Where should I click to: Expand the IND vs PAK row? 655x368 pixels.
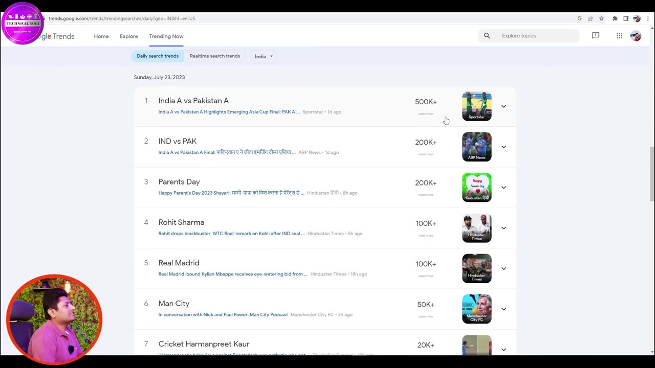504,147
